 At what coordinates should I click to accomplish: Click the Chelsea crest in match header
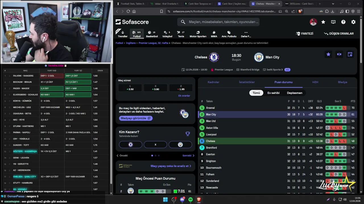(x=214, y=57)
